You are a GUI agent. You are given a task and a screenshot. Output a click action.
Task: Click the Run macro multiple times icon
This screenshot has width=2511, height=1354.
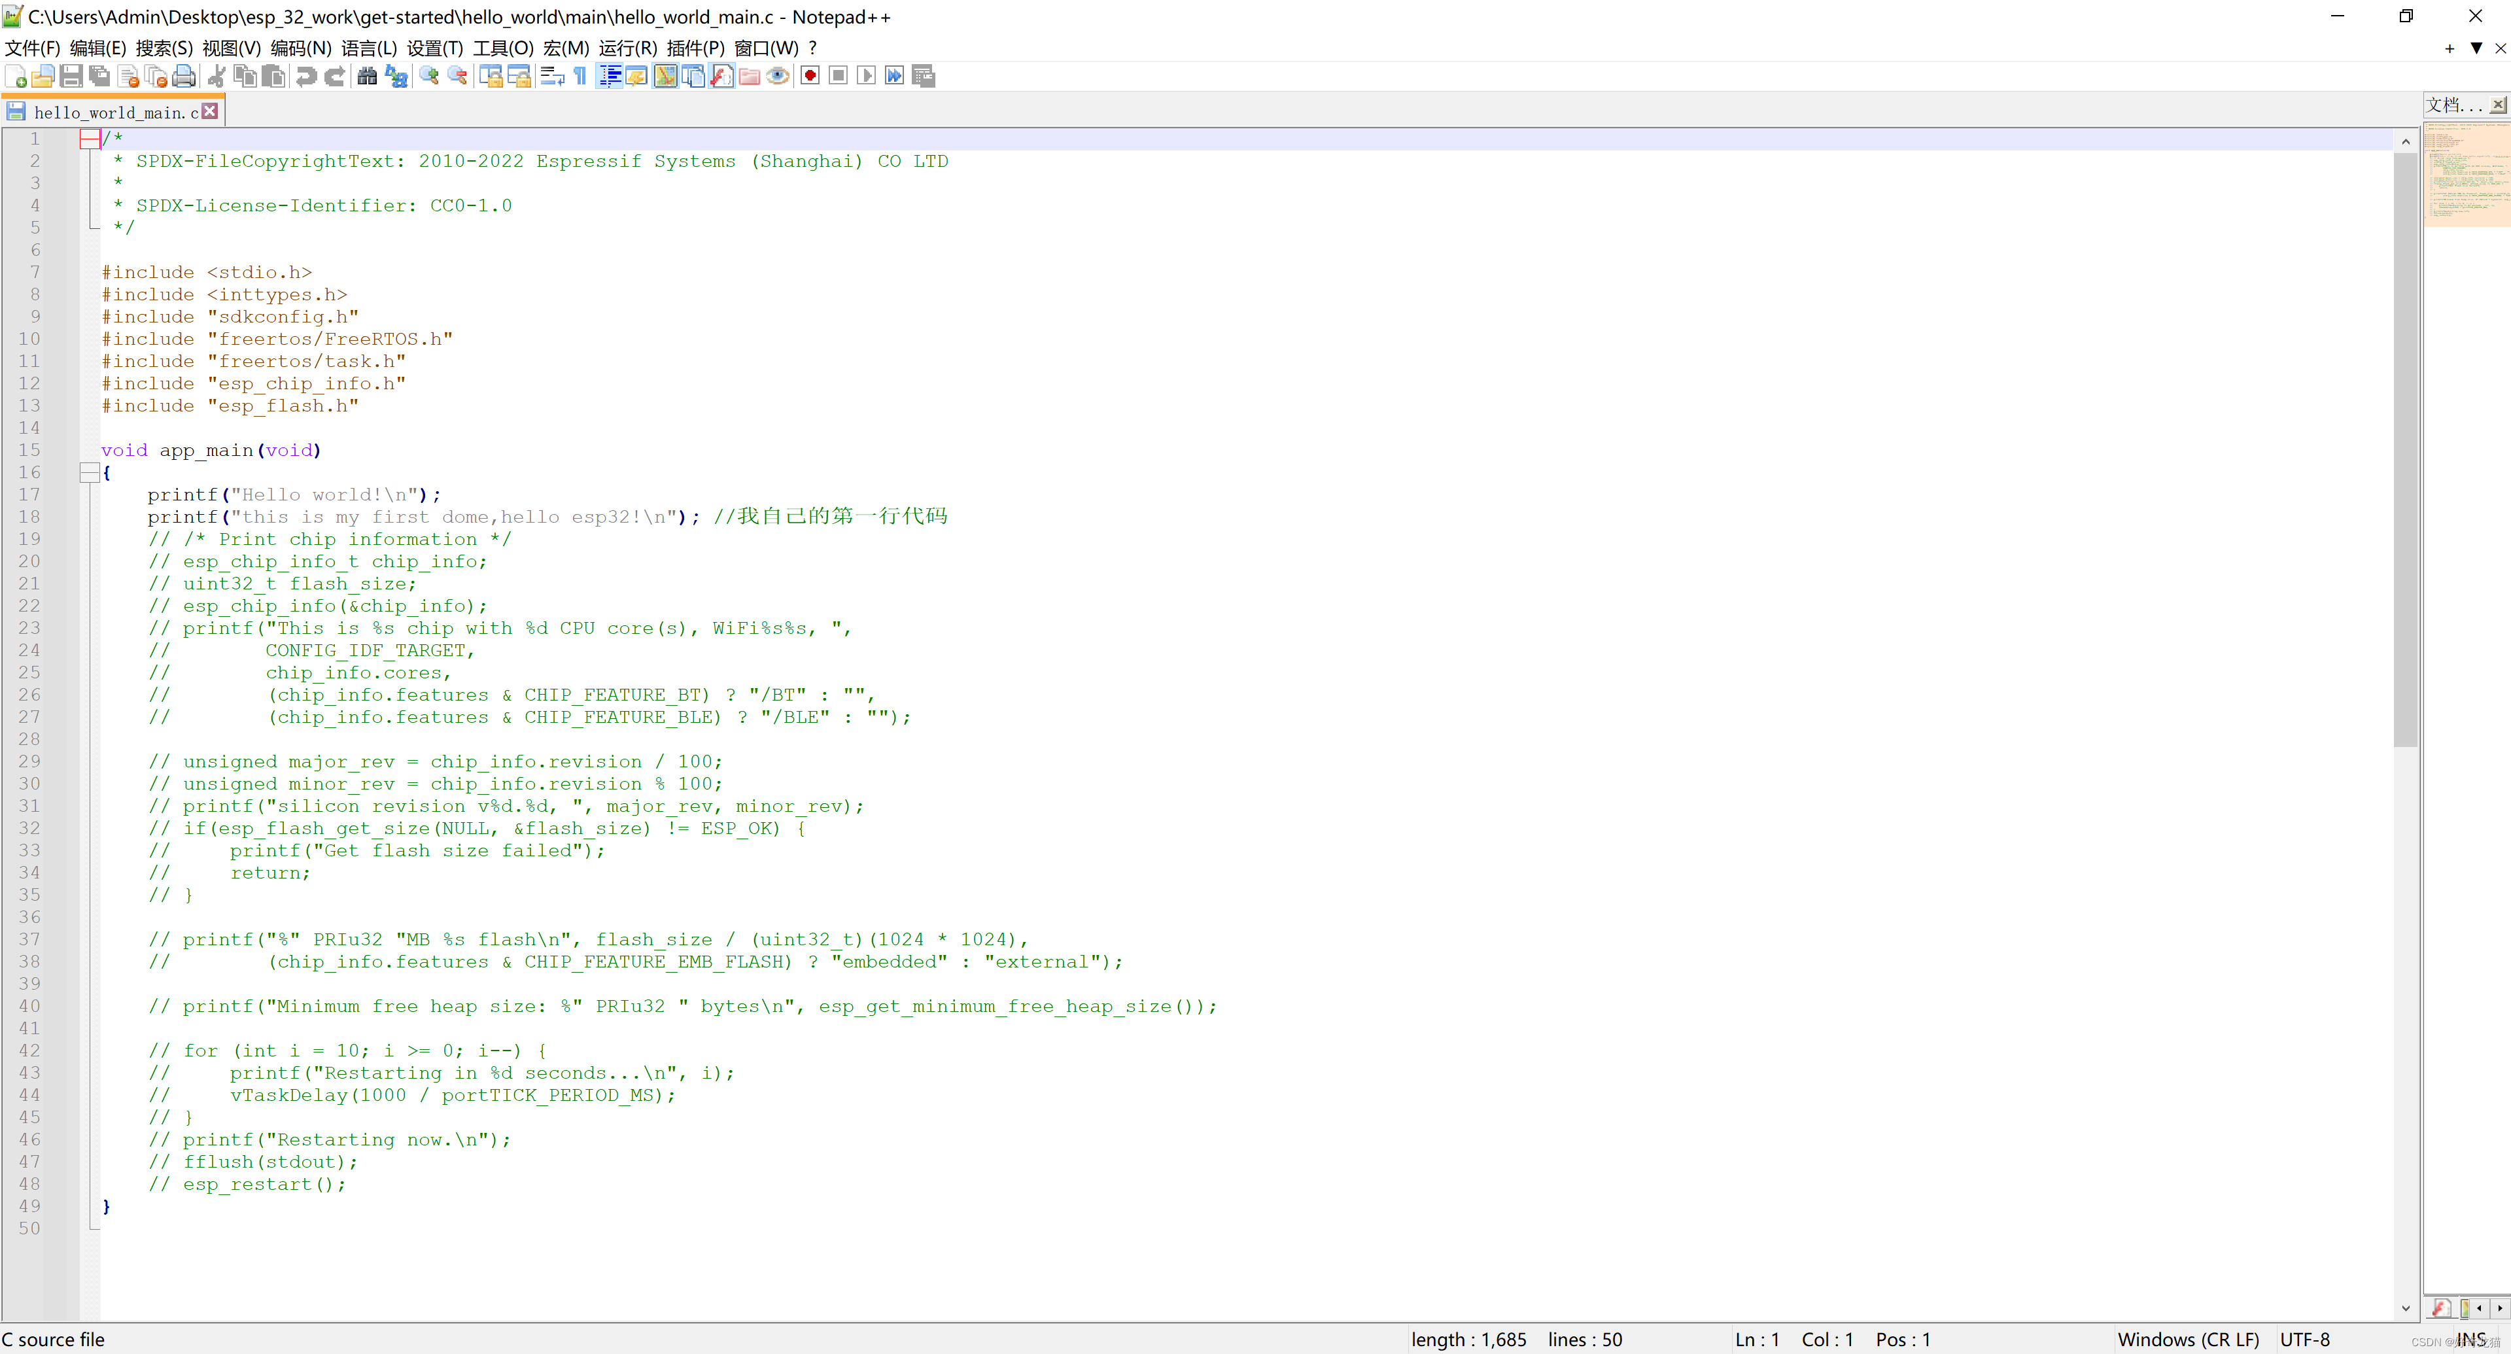[894, 76]
